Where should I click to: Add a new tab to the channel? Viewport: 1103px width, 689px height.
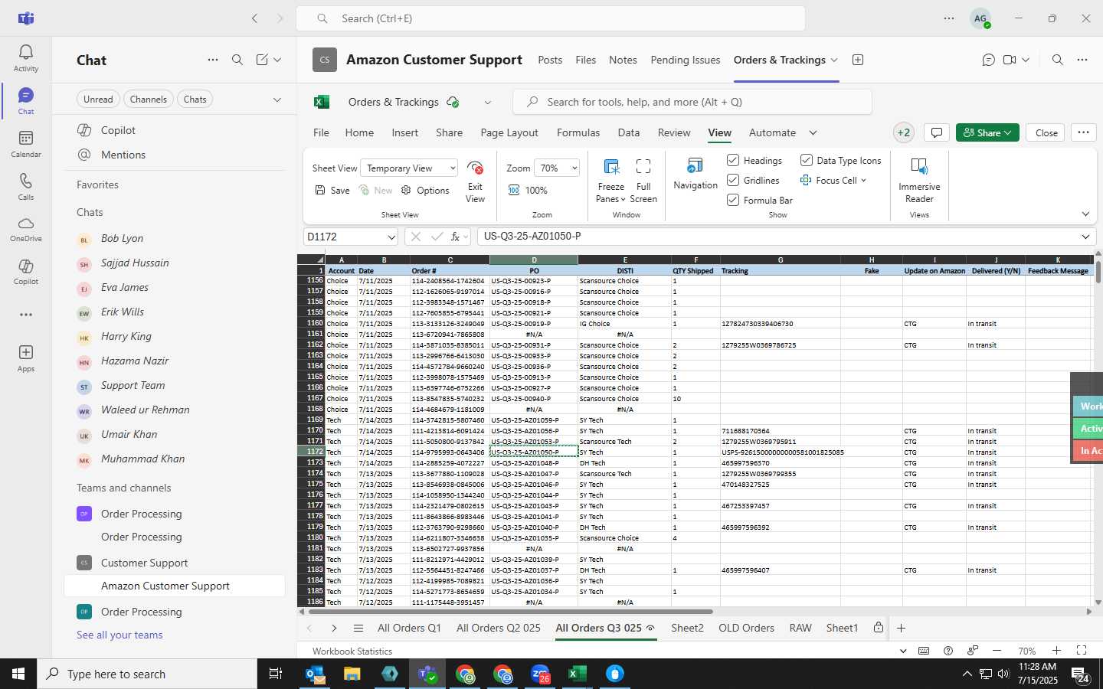(858, 60)
